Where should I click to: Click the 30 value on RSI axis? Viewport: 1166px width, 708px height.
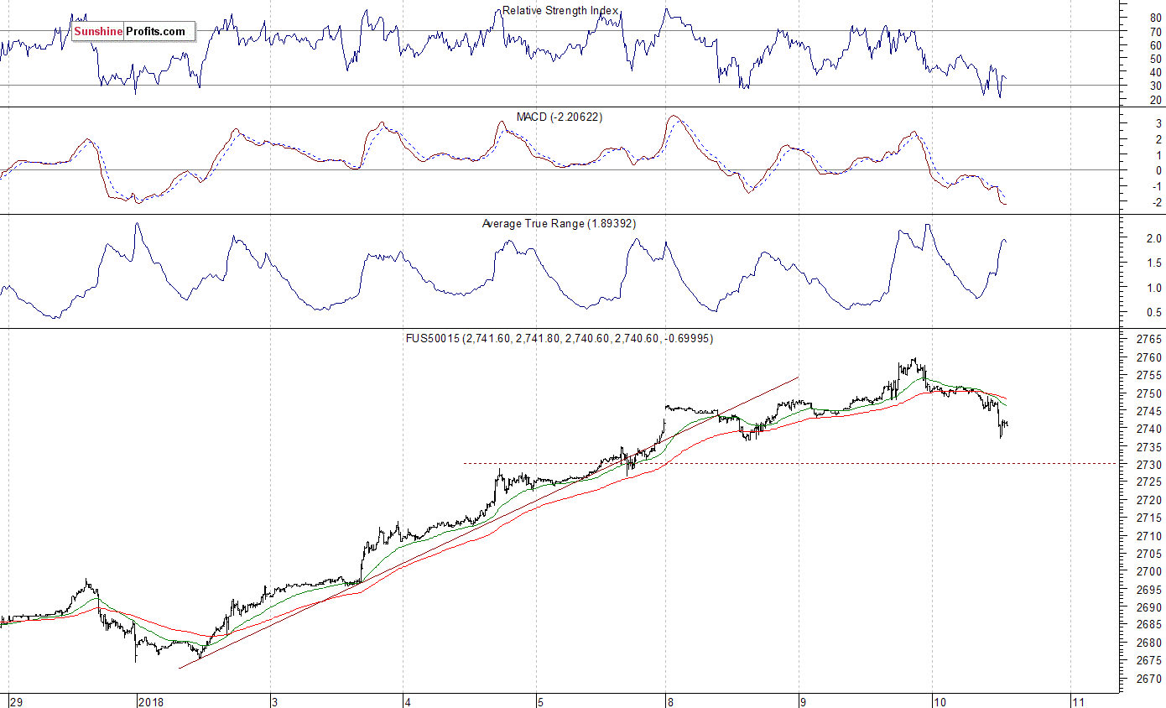coord(1155,86)
